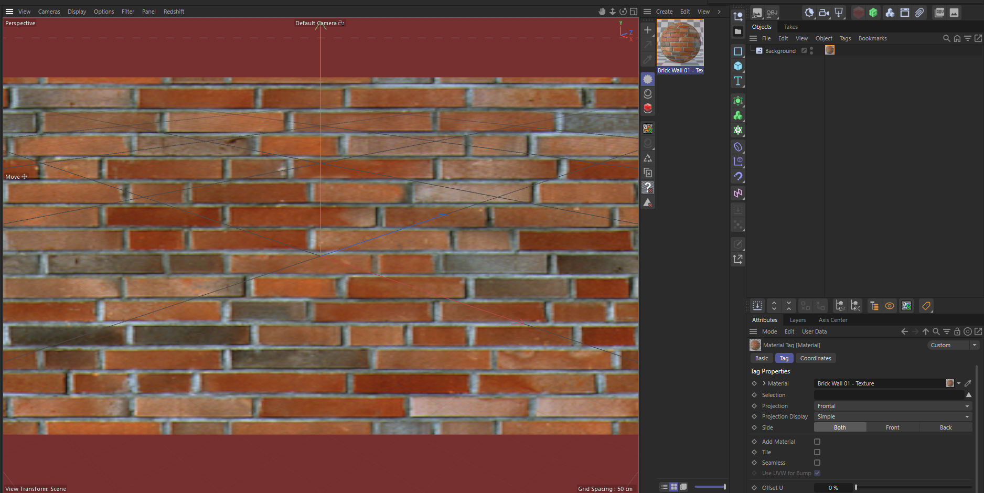Screen dimensions: 984x493
Task: Open the Bookmarks menu in Objects
Action: point(872,38)
